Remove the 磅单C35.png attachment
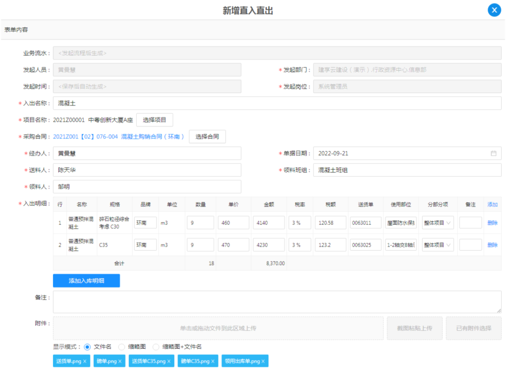Screen dimensions: 506x374 click(213, 361)
